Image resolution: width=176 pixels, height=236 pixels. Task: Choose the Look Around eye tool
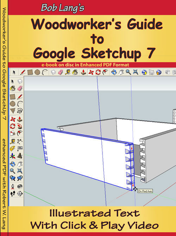pos(20,187)
